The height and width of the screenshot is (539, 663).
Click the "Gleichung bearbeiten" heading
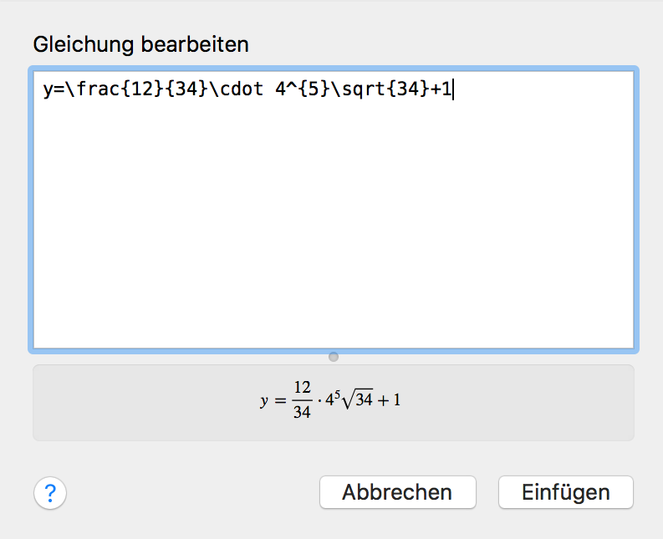pyautogui.click(x=140, y=44)
